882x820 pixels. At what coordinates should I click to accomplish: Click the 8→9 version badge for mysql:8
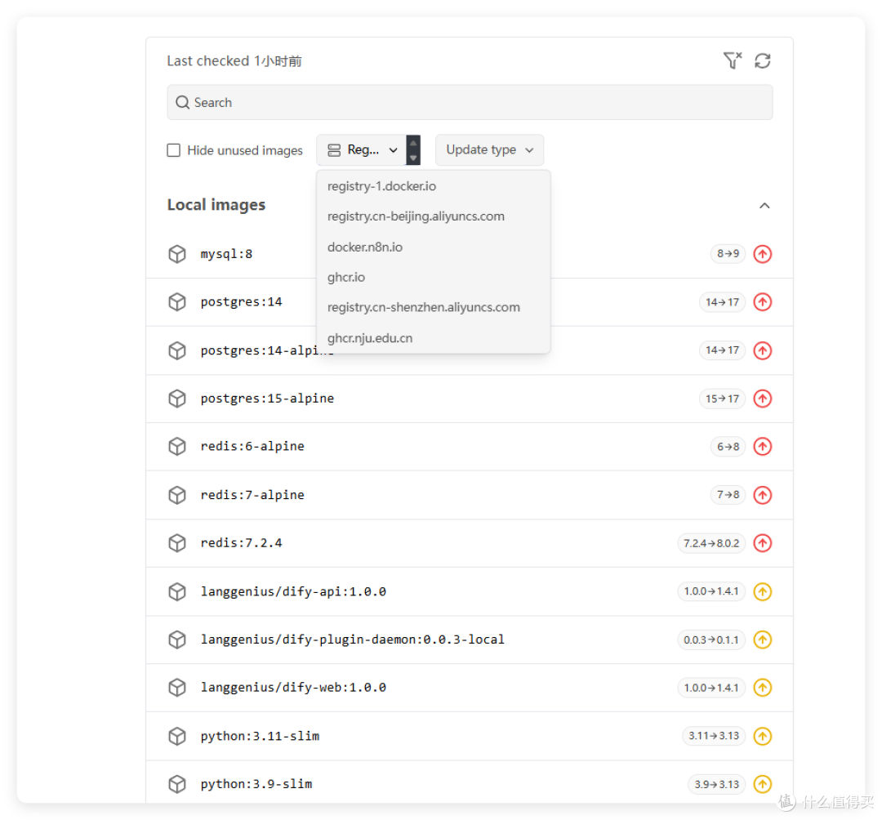click(x=727, y=254)
